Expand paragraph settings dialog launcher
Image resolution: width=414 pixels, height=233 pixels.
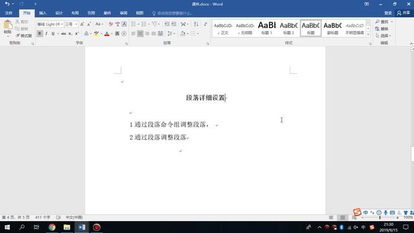pos(208,43)
